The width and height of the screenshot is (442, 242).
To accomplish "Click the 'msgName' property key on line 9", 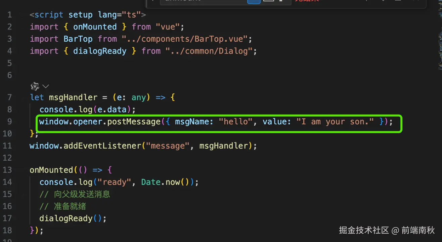I will [x=192, y=122].
